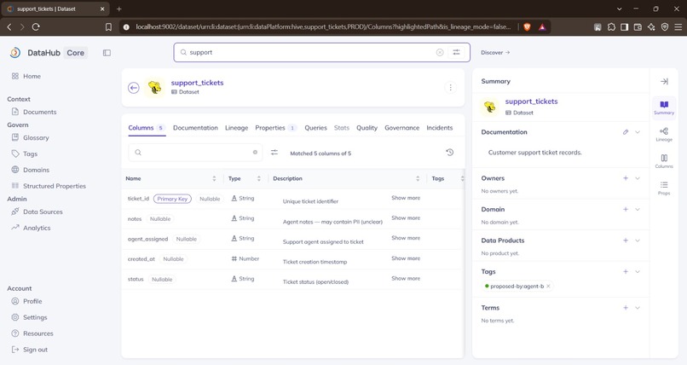Screen dimensions: 687x365
Task: Edit Documentation with the pencil icon
Action: click(626, 132)
